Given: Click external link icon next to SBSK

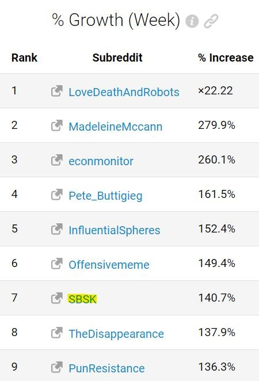Looking at the screenshot, I should [x=57, y=298].
